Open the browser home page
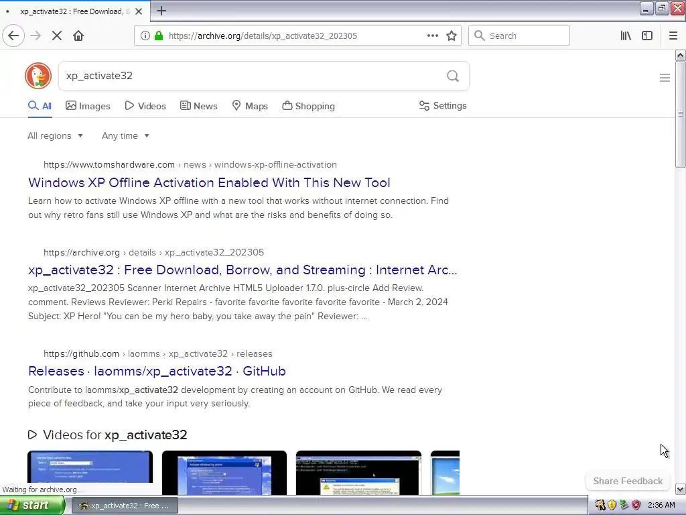686x515 pixels. (x=78, y=36)
